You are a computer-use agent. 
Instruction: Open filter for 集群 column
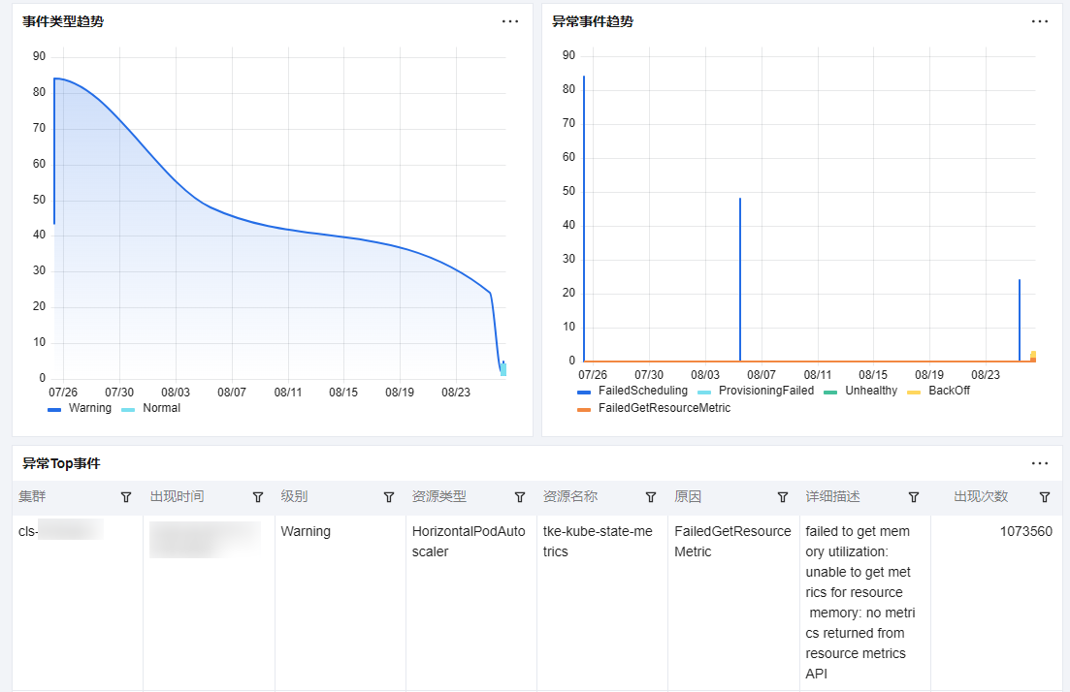click(x=126, y=497)
